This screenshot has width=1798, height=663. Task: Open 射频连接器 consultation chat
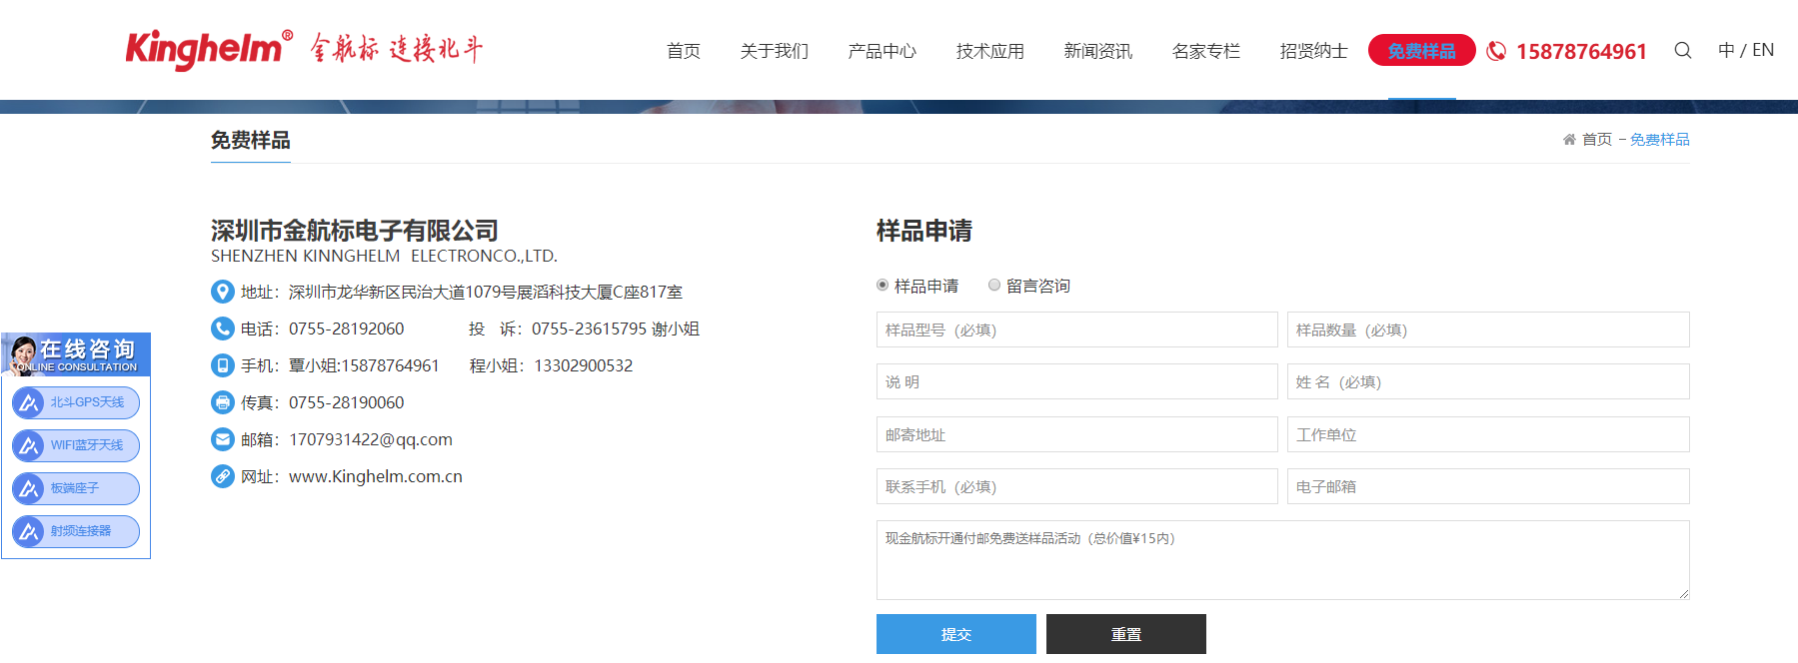pyautogui.click(x=76, y=531)
